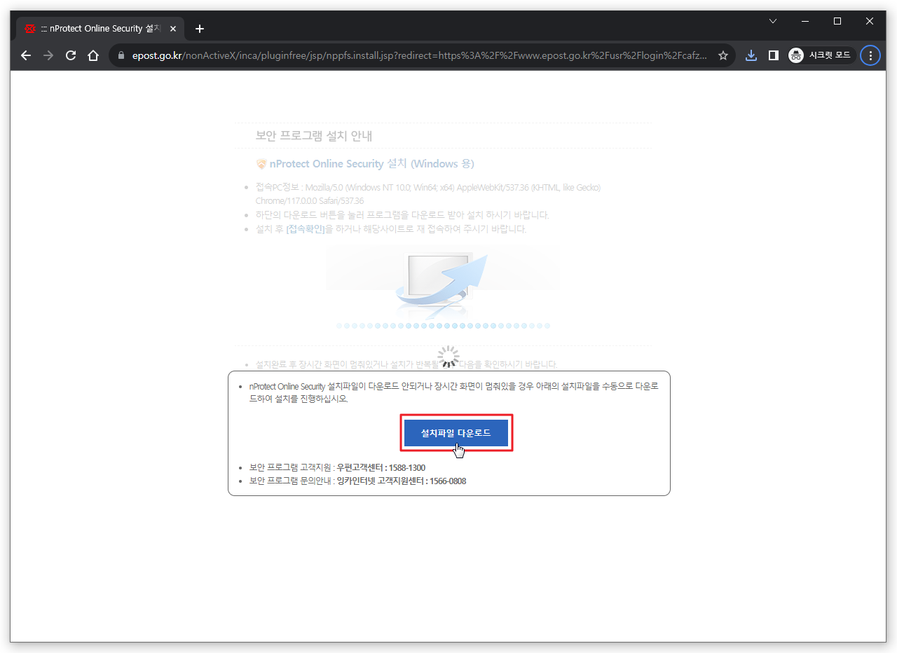
Task: Click the 접속확인 link
Action: [306, 229]
